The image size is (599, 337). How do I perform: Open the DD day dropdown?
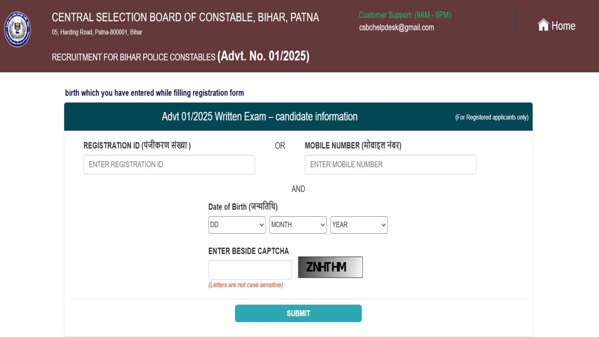(237, 225)
